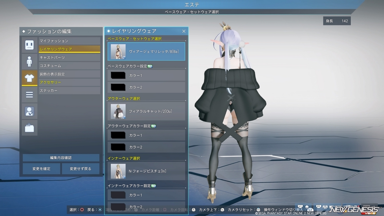Click インナーウェア選択 section header

click(x=124, y=158)
